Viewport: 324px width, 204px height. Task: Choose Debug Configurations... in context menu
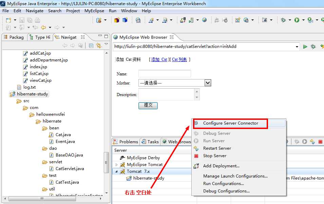239,191
